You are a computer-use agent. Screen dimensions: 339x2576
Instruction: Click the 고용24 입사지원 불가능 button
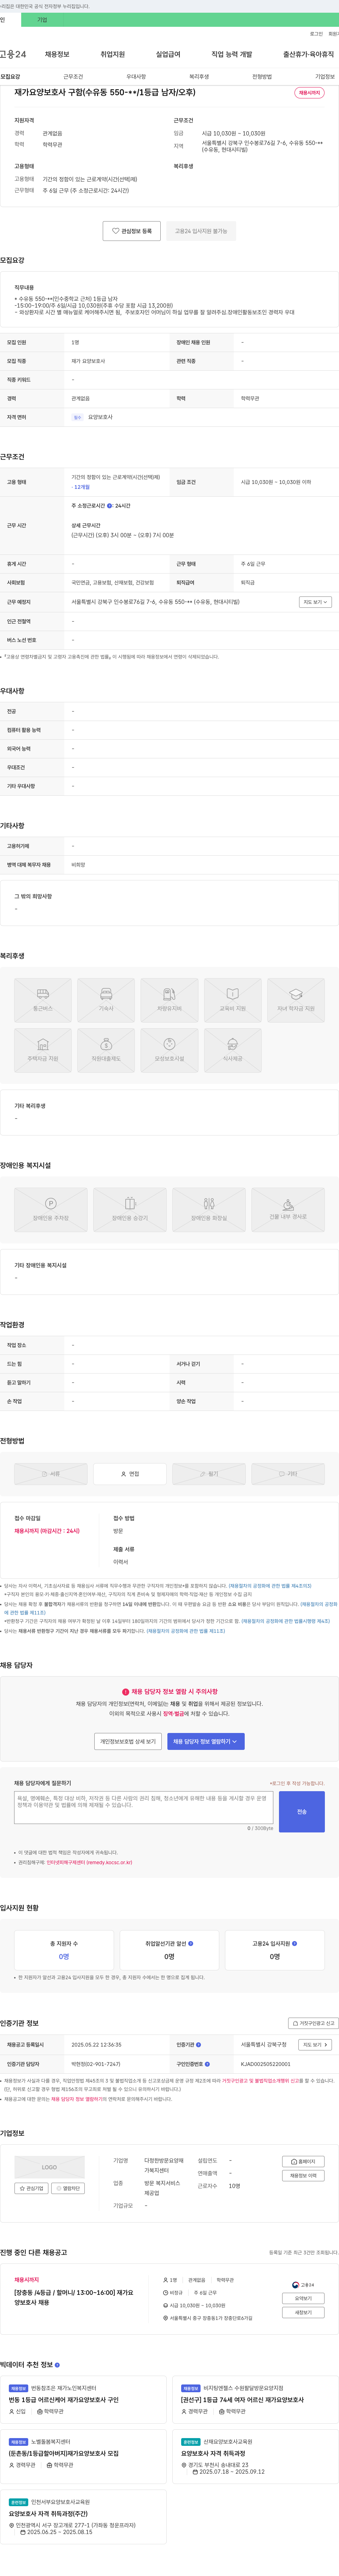(x=201, y=231)
